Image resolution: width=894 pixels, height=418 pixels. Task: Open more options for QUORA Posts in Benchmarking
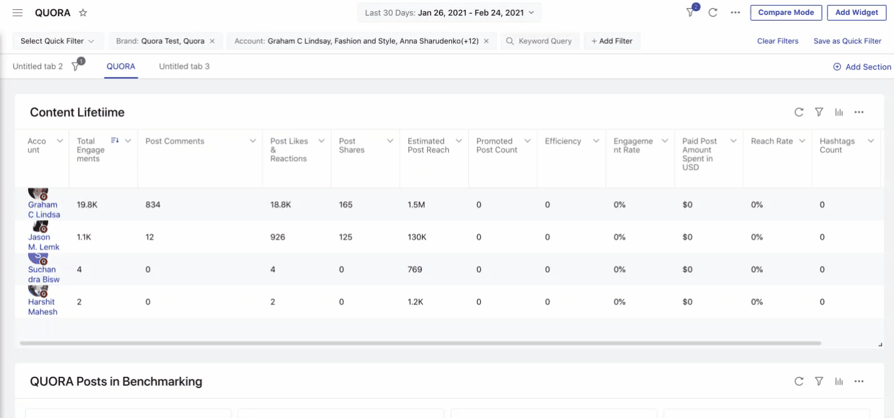[859, 381]
